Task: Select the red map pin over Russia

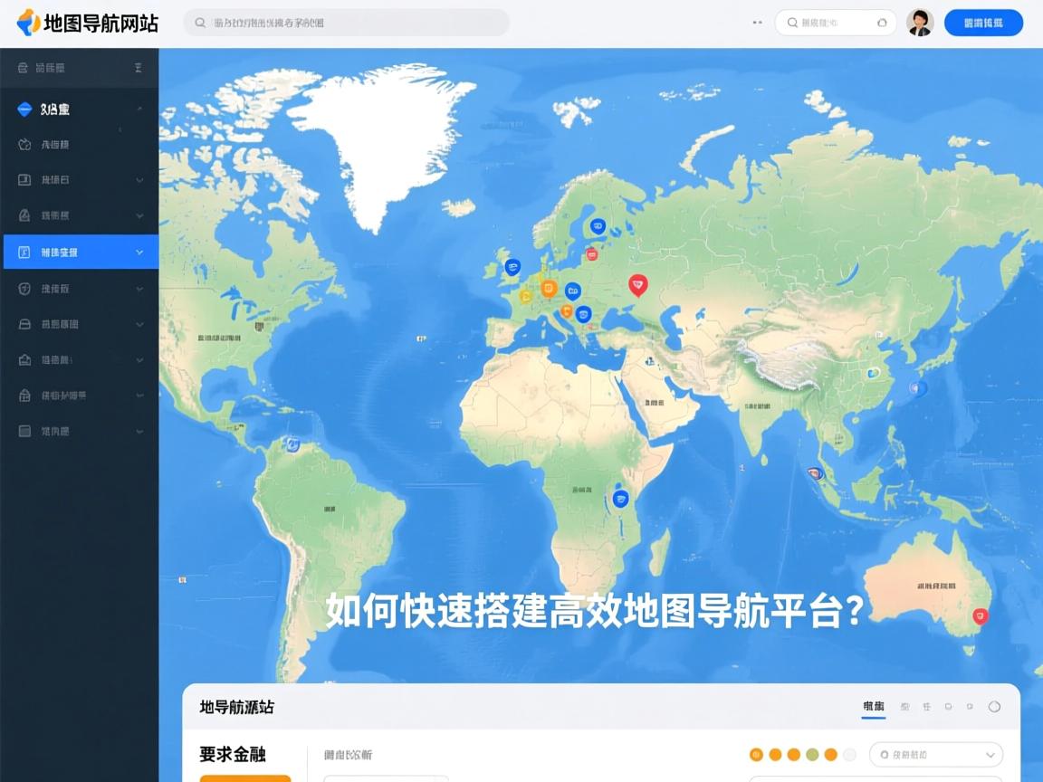Action: tap(638, 285)
